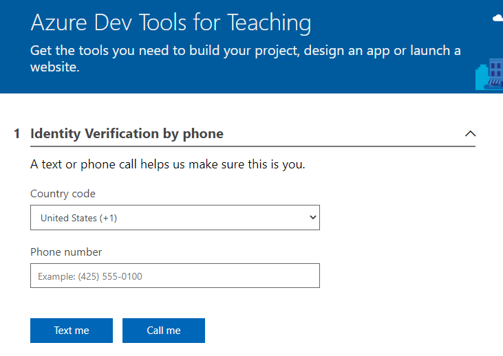Image resolution: width=503 pixels, height=356 pixels.
Task: Click the Phone number label
Action: (x=66, y=252)
